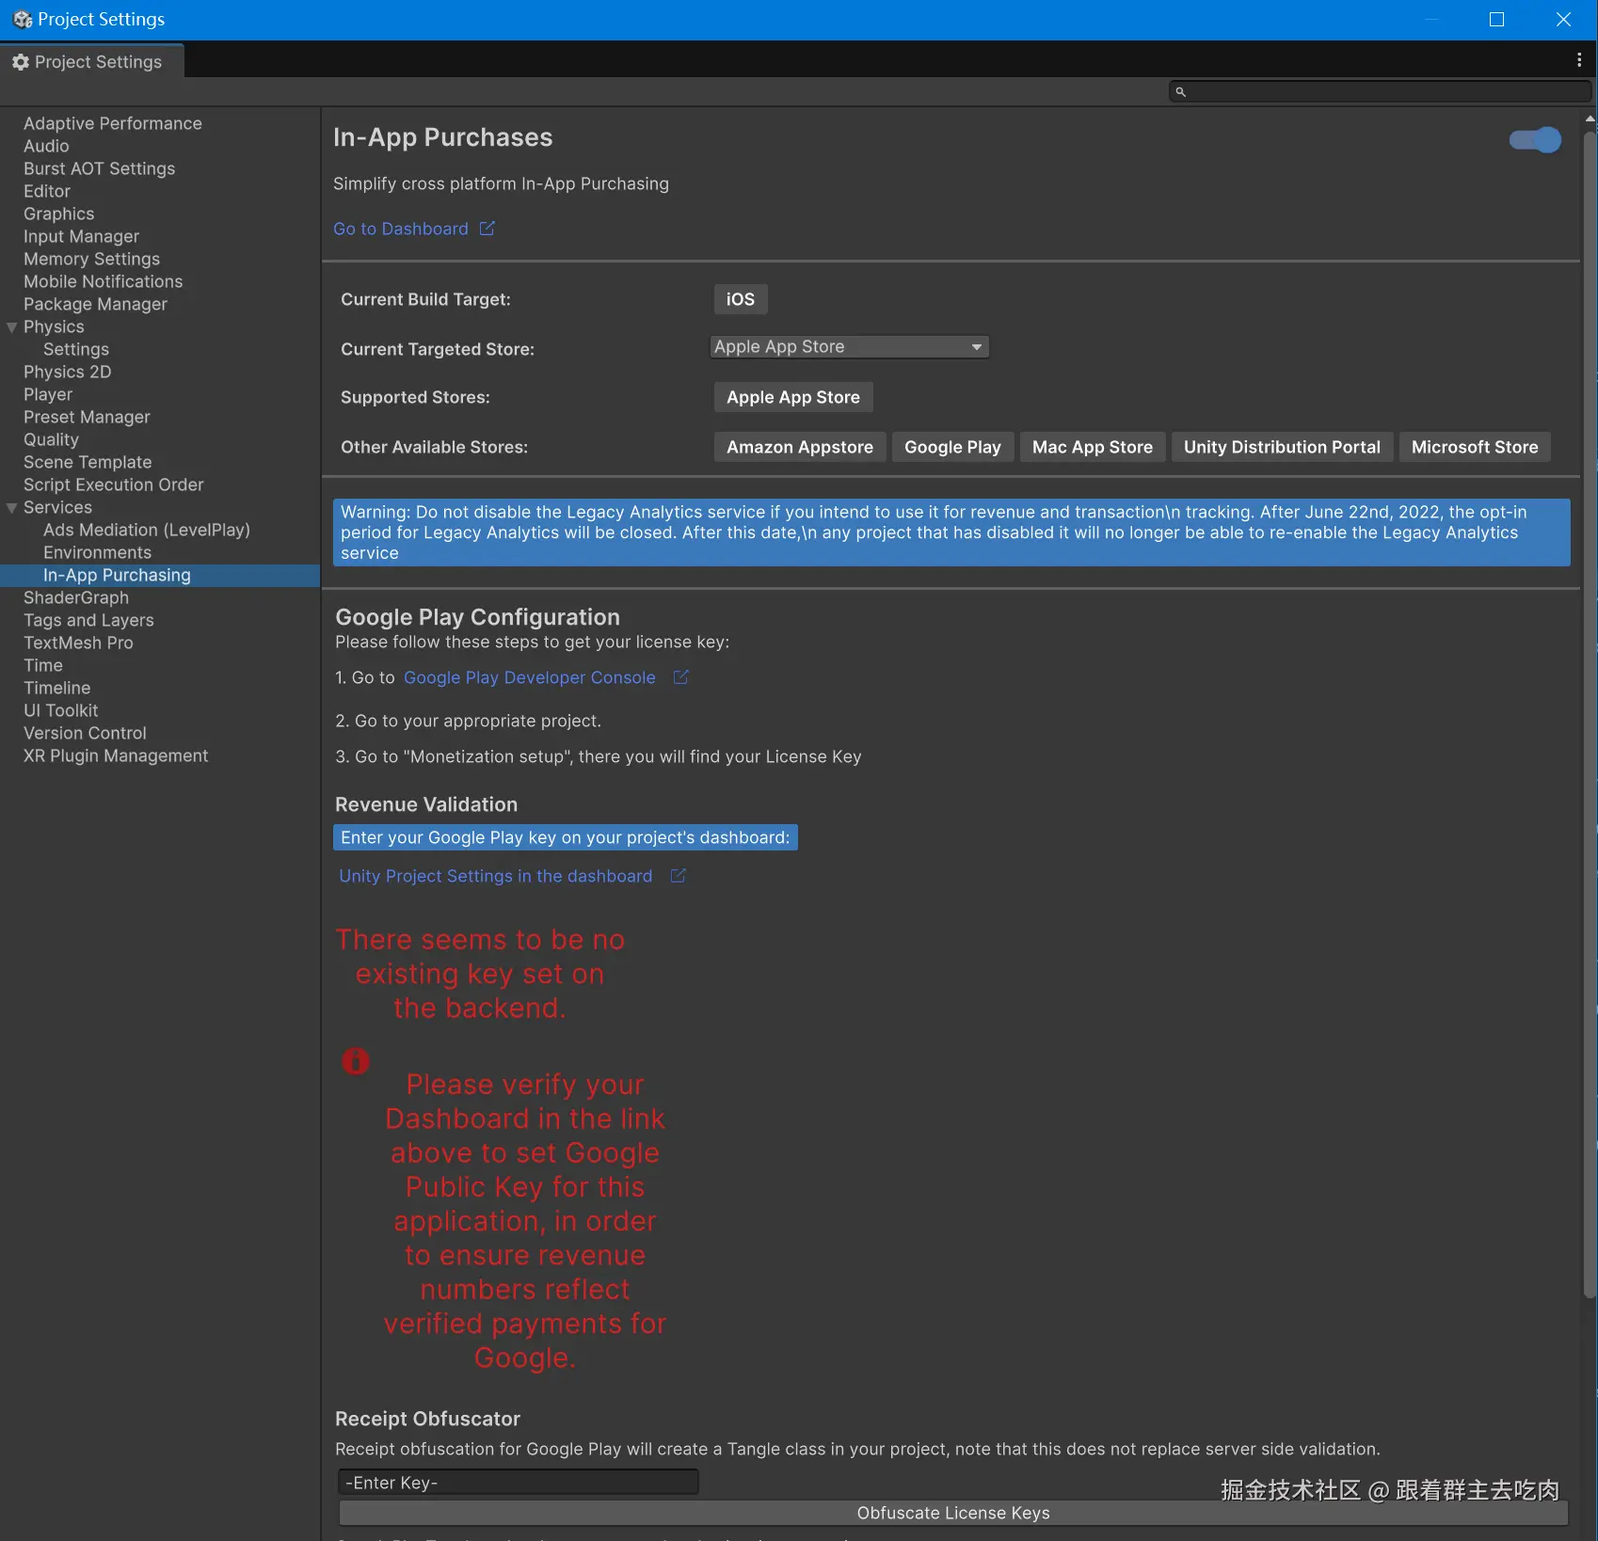Select Input Manager in the sidebar

point(82,236)
